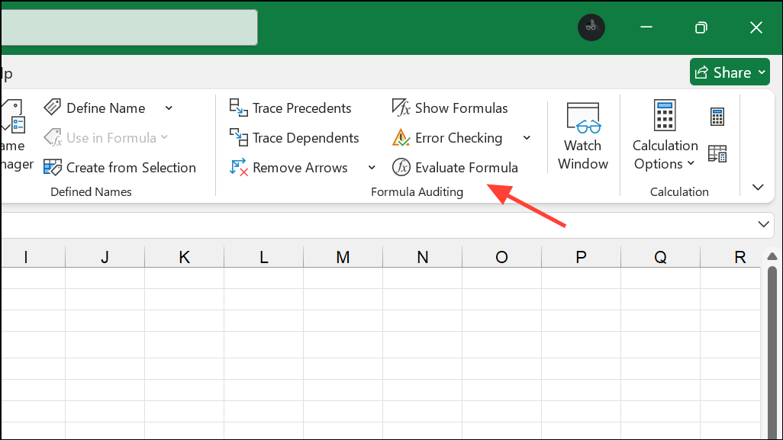Select column N header
Screen dimensions: 783x440
(x=422, y=256)
